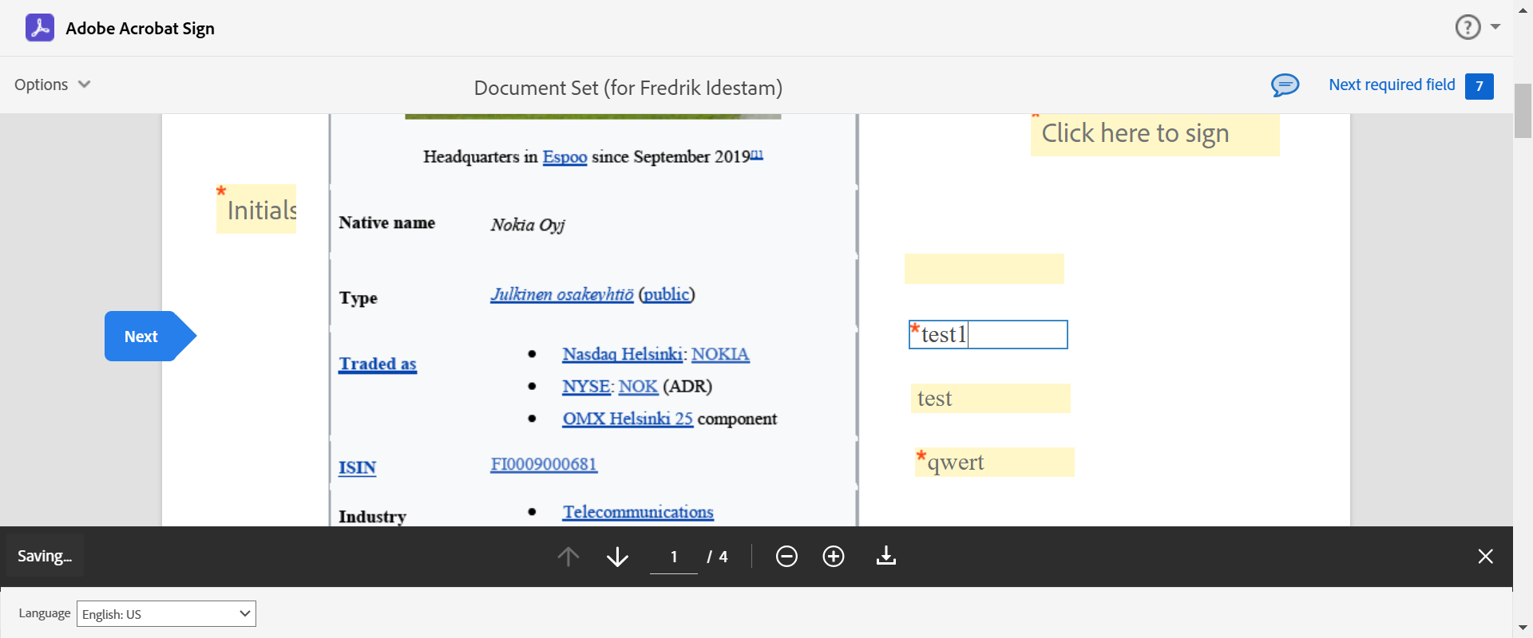This screenshot has width=1533, height=638.
Task: Click the page number input box
Action: pyautogui.click(x=674, y=557)
